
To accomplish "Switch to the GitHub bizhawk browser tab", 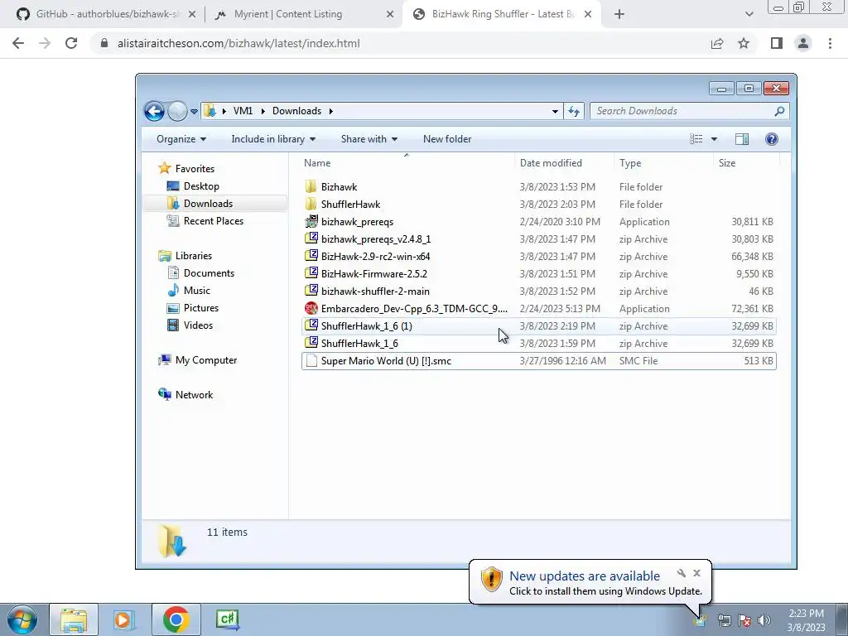I will [107, 14].
